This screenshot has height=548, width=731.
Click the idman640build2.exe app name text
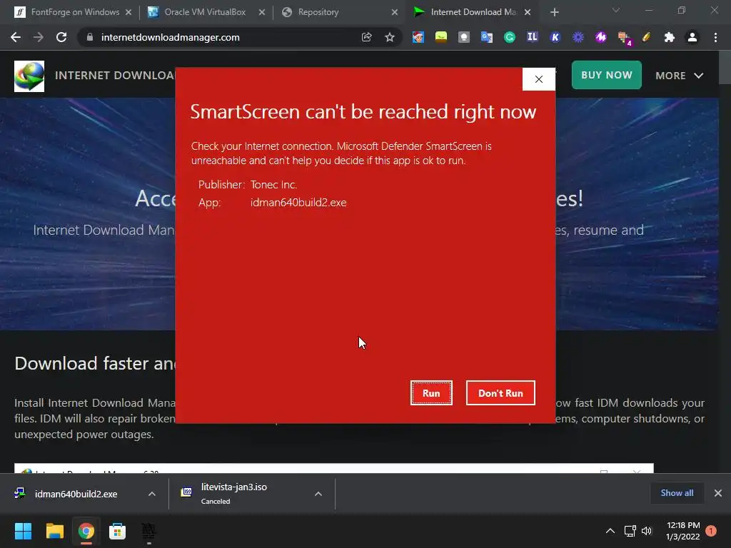click(298, 203)
